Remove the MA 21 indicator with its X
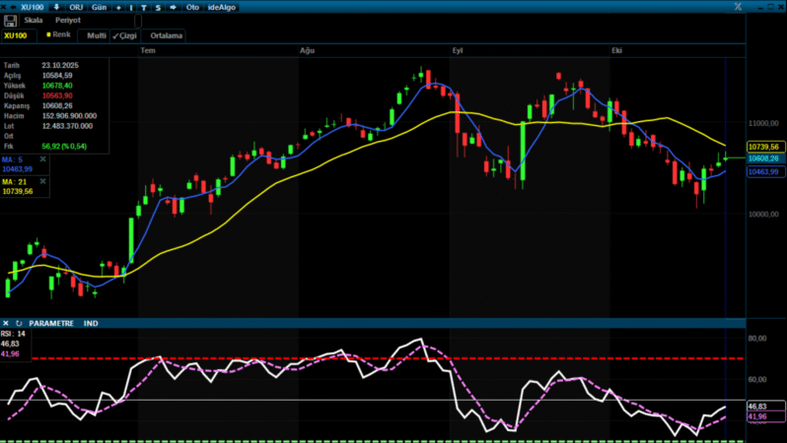 [42, 181]
